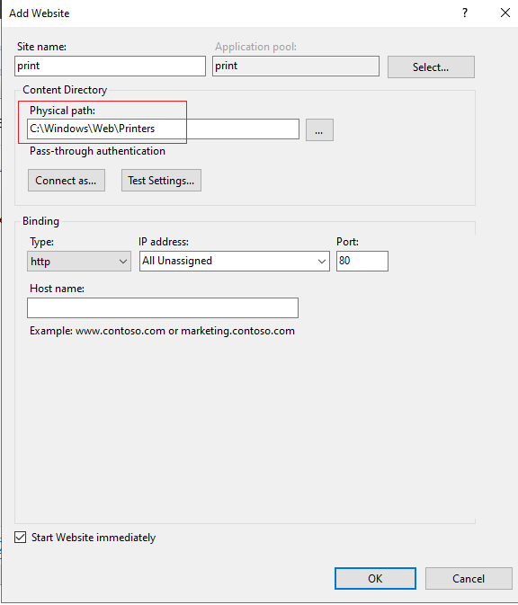Focus the Site name text field
The width and height of the screenshot is (518, 605).
110,66
